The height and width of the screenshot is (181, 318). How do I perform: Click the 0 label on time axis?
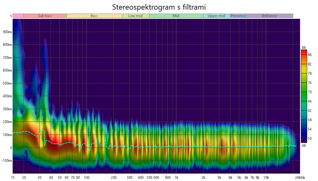[11, 148]
